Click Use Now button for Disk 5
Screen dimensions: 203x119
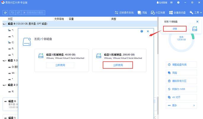(118, 65)
